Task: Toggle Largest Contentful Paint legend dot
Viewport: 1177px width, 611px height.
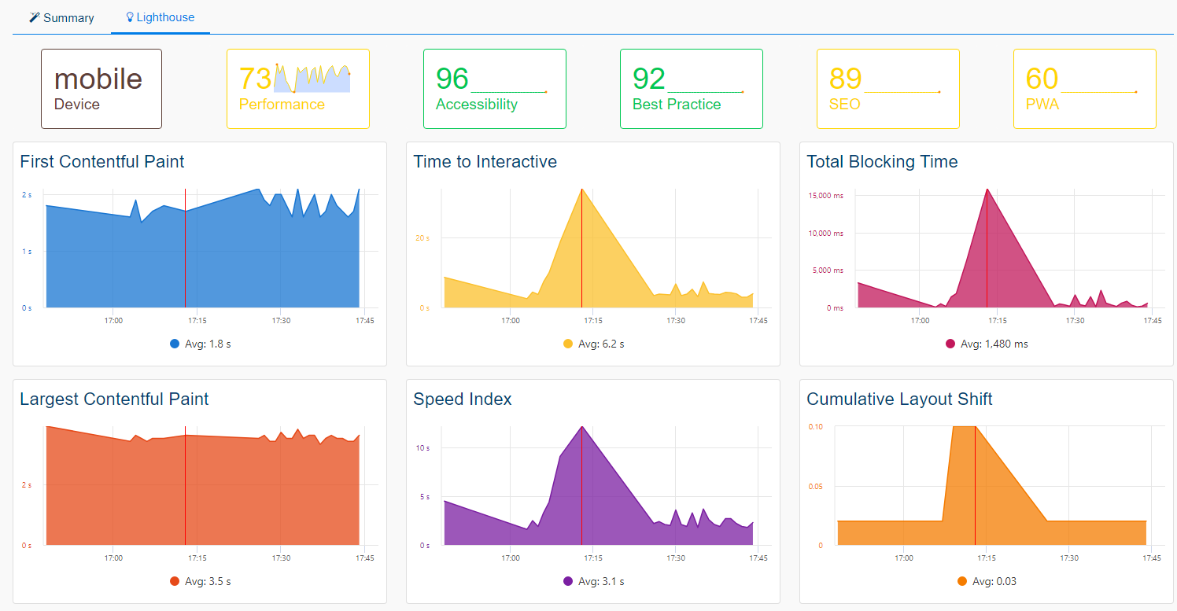Action: [175, 581]
